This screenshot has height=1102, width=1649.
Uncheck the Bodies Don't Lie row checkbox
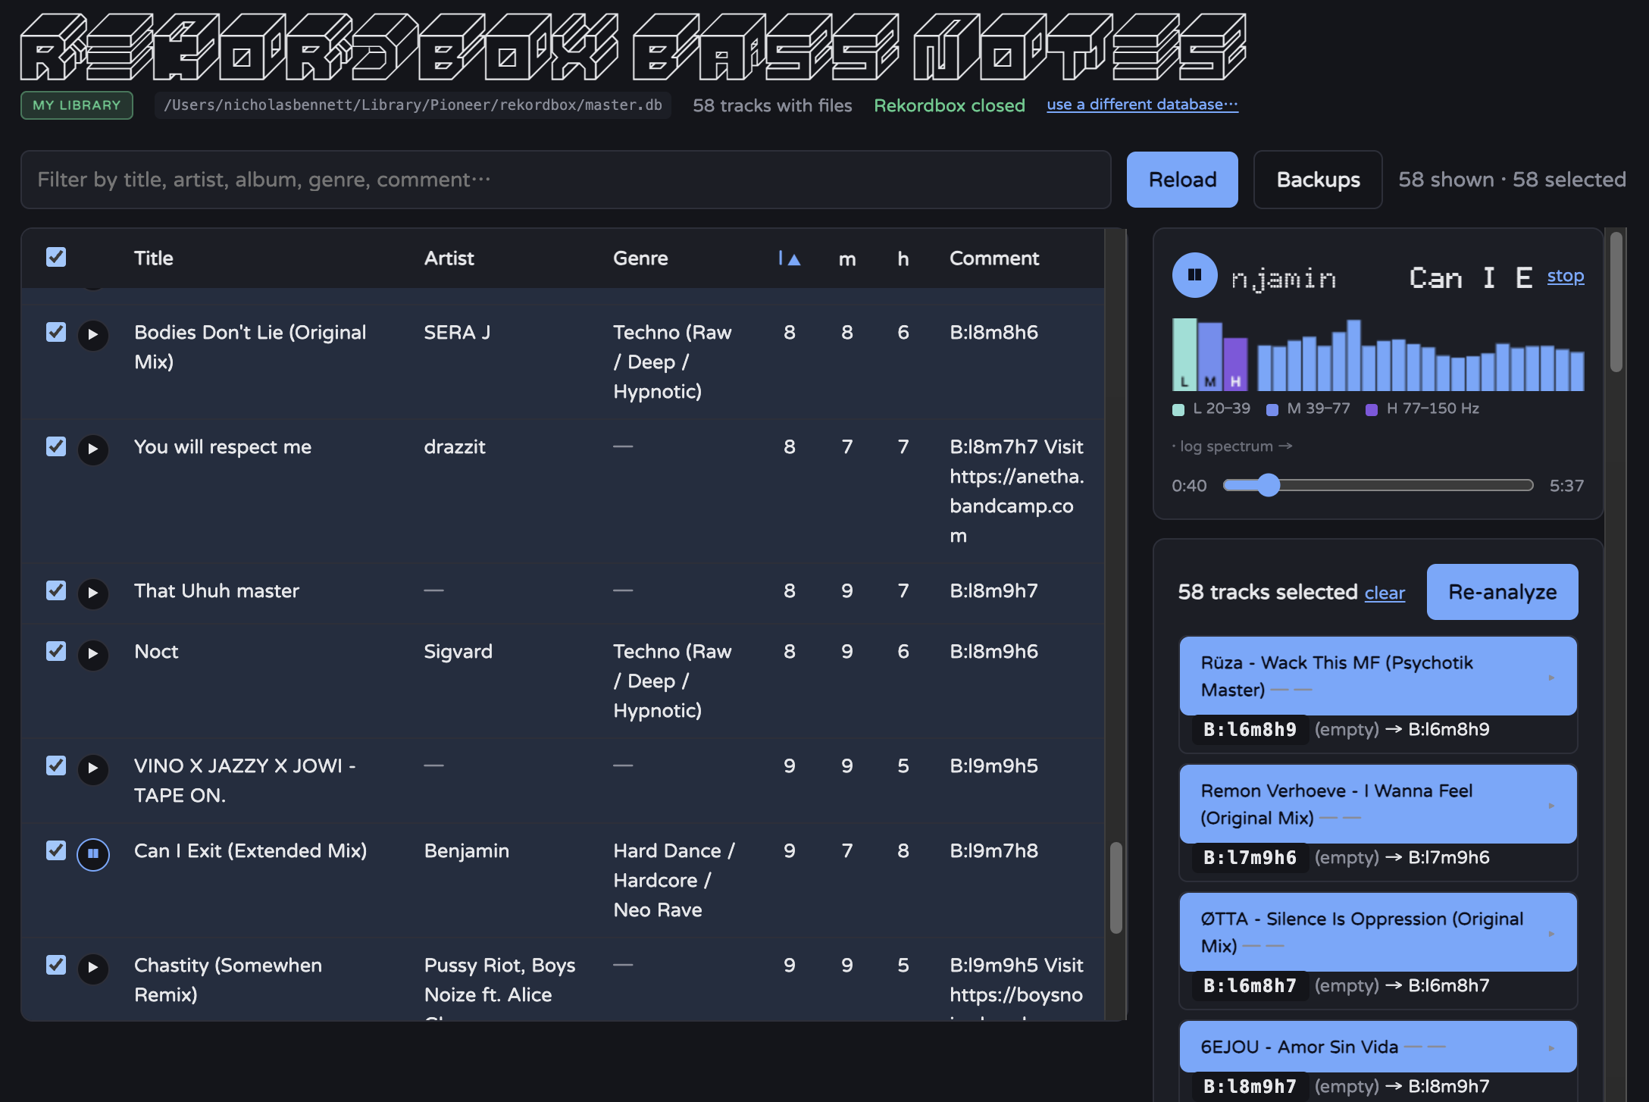click(x=56, y=332)
